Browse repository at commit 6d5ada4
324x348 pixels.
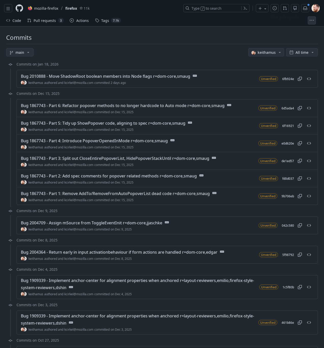[x=309, y=108]
